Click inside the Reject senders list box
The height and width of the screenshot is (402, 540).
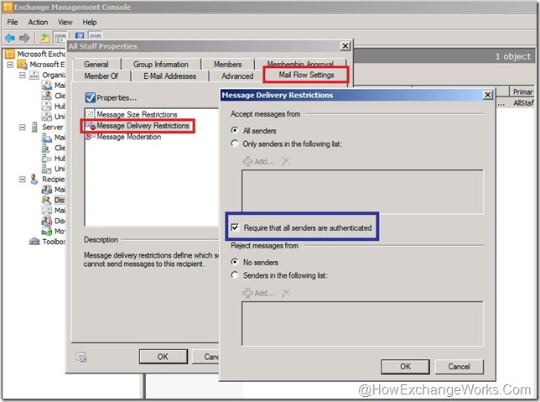tap(362, 323)
